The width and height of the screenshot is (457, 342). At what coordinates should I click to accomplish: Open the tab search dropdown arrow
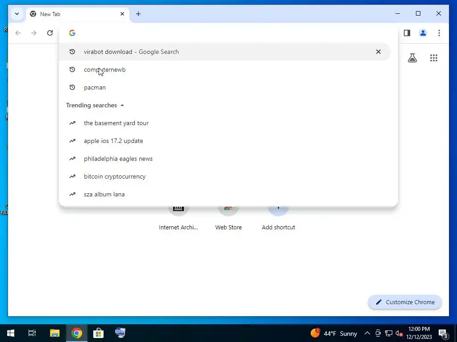pos(17,14)
